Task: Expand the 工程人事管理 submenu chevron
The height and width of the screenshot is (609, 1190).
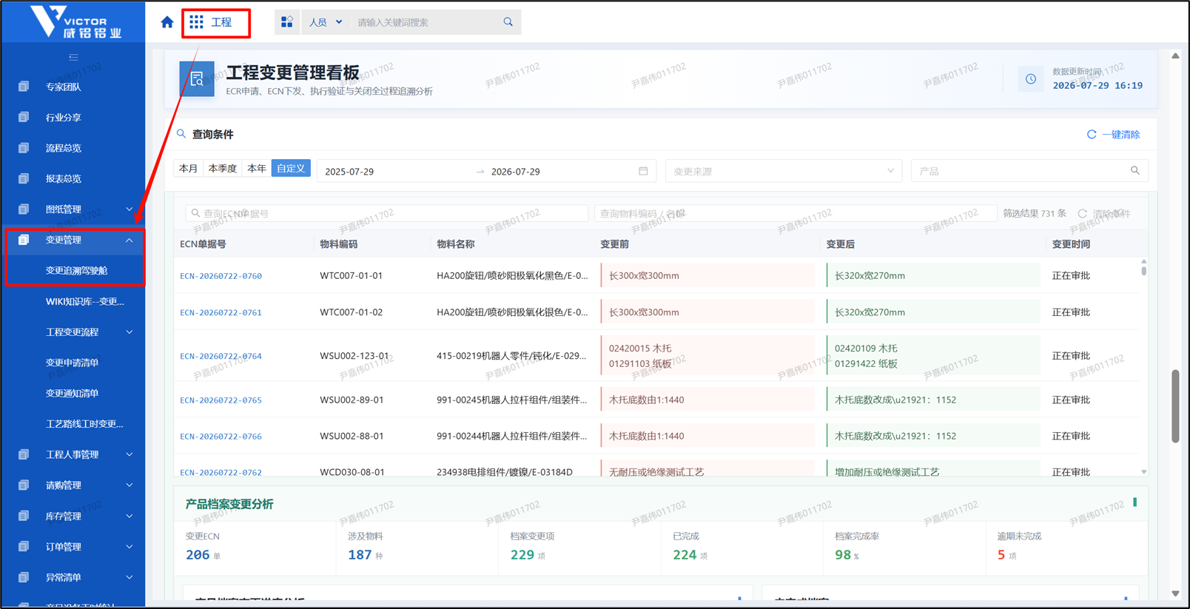Action: (130, 454)
